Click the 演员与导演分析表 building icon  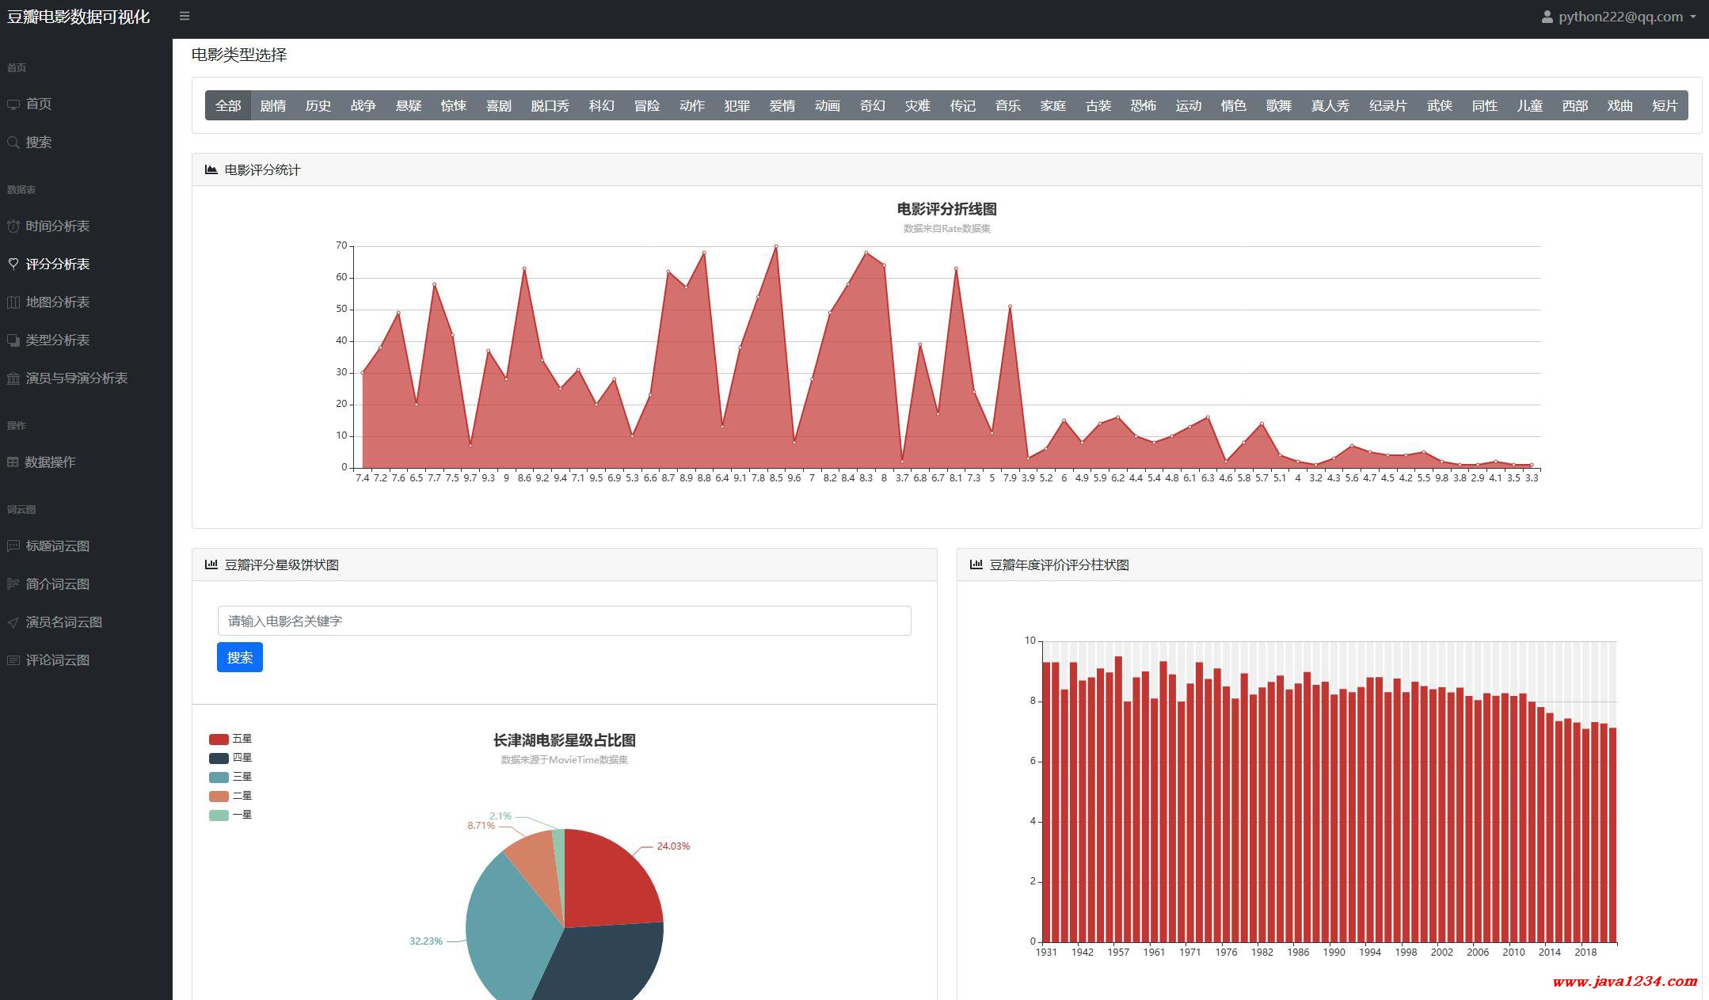point(13,378)
